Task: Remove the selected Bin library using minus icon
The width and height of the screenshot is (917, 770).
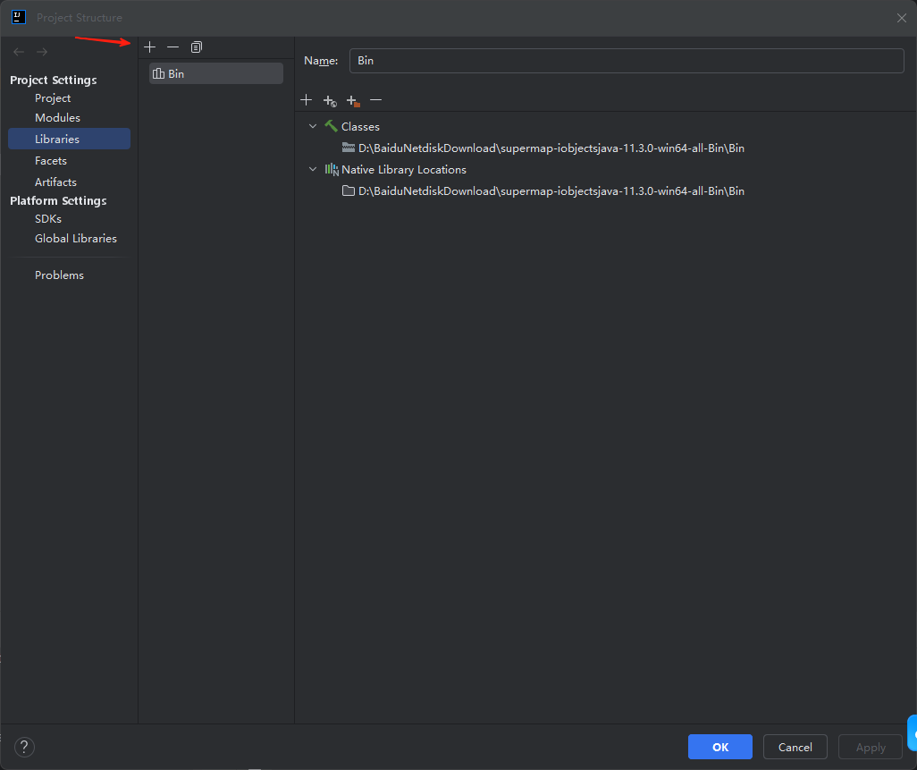Action: (x=172, y=47)
